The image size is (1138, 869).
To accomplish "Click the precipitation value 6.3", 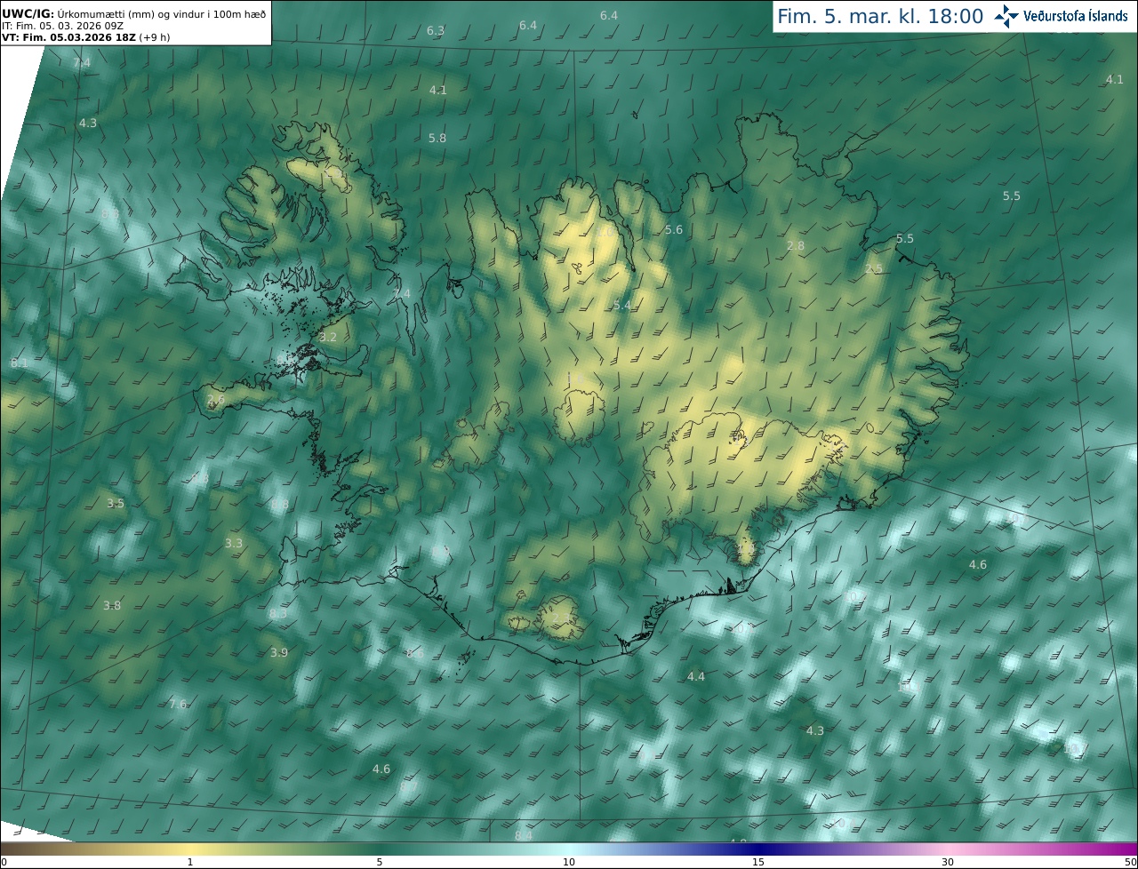I will pos(436,30).
